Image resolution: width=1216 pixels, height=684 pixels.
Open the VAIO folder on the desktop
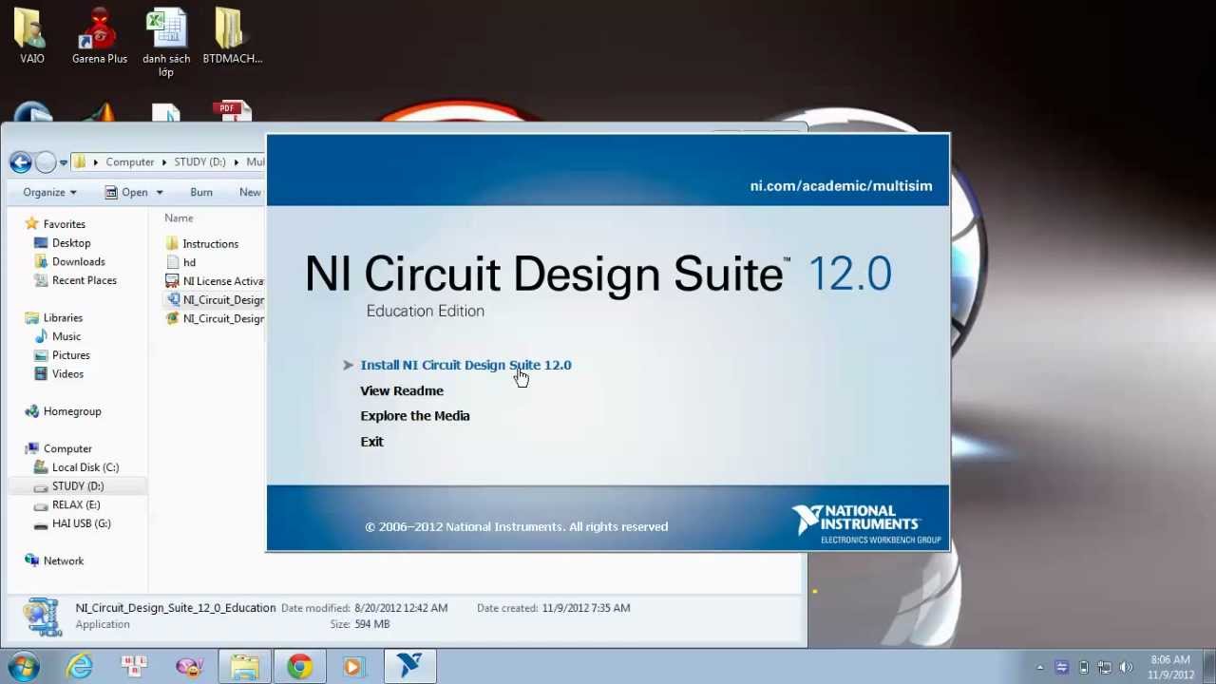coord(32,36)
